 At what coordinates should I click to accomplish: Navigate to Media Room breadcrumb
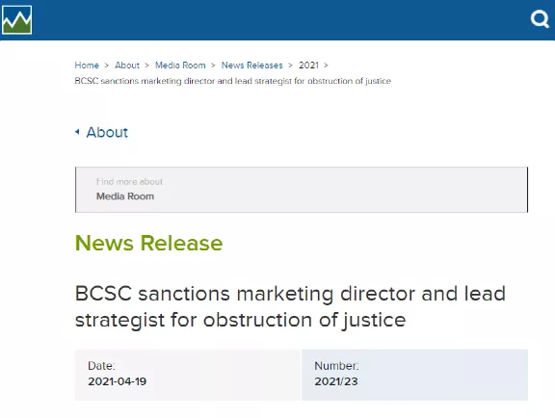[x=180, y=65]
